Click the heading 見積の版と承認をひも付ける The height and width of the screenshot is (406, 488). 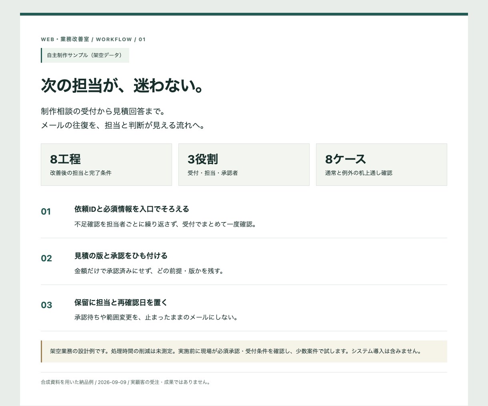(121, 256)
